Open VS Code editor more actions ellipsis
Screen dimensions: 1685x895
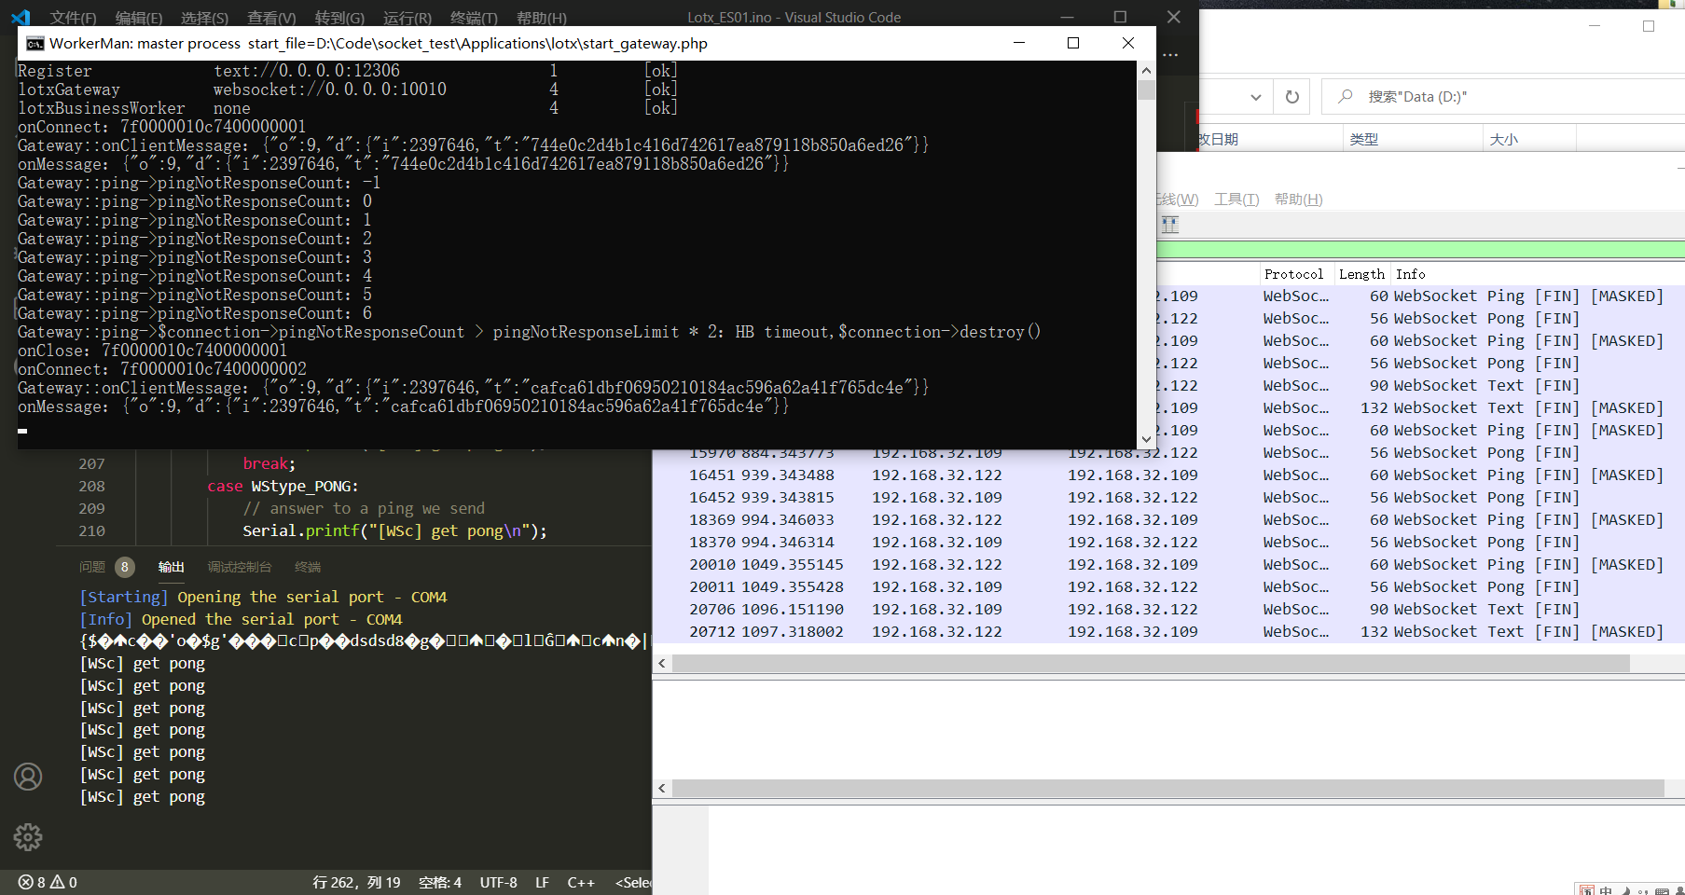pos(1171,55)
